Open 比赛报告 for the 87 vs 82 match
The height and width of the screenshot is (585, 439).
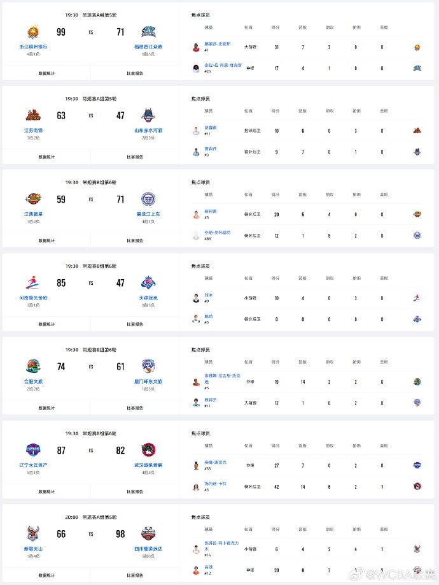(135, 492)
